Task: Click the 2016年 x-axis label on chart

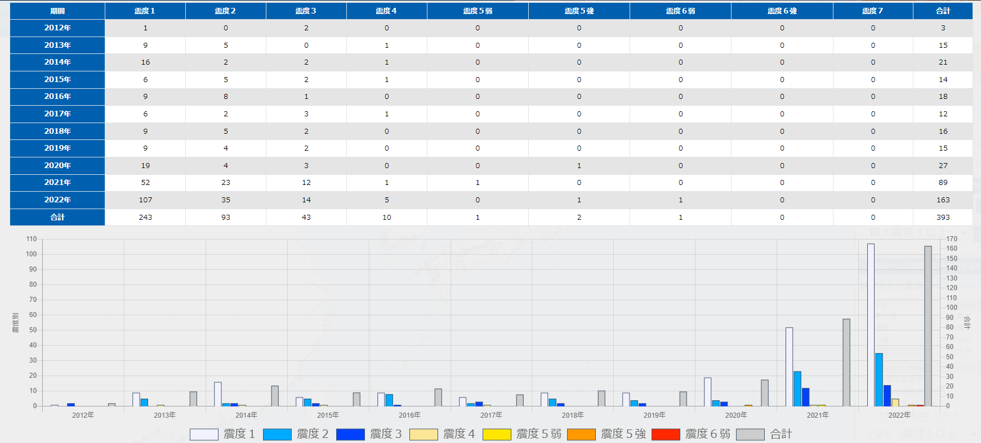Action: click(409, 415)
